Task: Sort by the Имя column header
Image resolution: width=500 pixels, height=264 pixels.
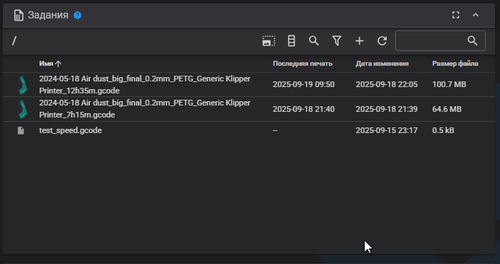Action: click(50, 64)
